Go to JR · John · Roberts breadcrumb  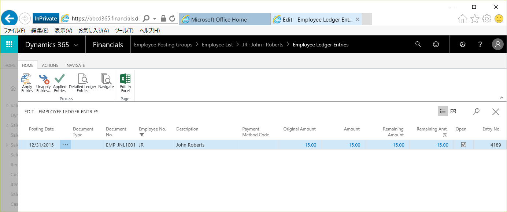coord(263,45)
